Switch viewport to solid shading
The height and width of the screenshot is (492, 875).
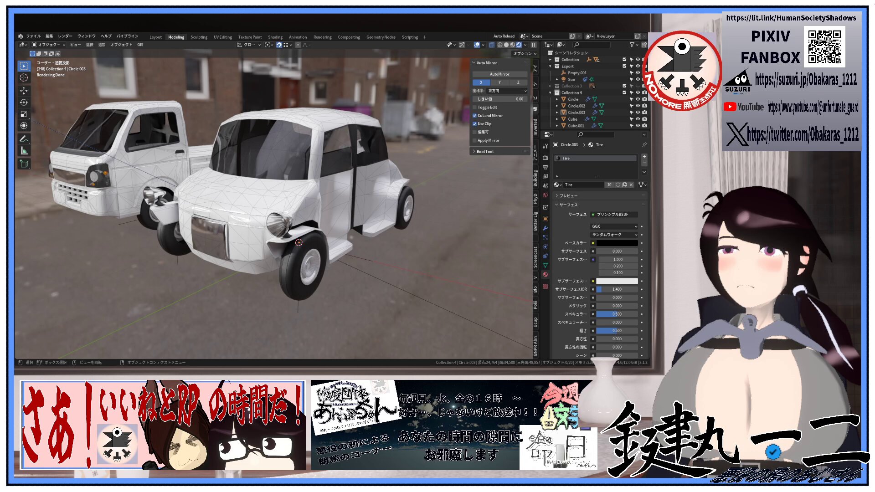pyautogui.click(x=506, y=45)
